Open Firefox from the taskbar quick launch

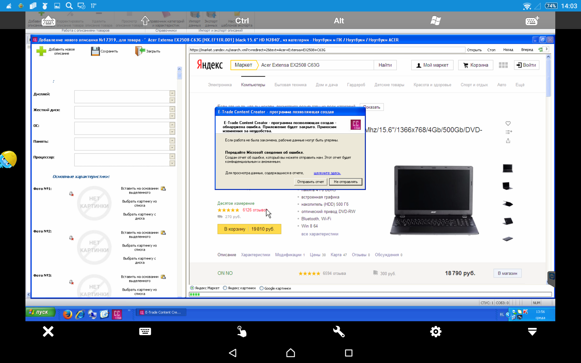(x=67, y=315)
